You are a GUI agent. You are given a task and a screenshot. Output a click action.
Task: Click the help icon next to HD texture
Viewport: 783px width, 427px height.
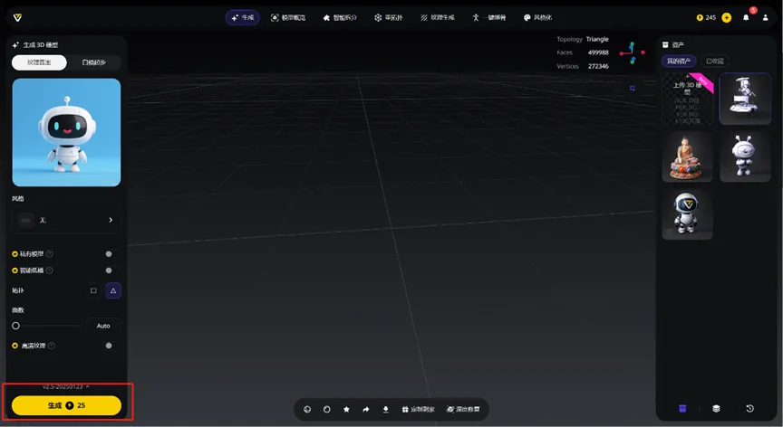pos(52,346)
